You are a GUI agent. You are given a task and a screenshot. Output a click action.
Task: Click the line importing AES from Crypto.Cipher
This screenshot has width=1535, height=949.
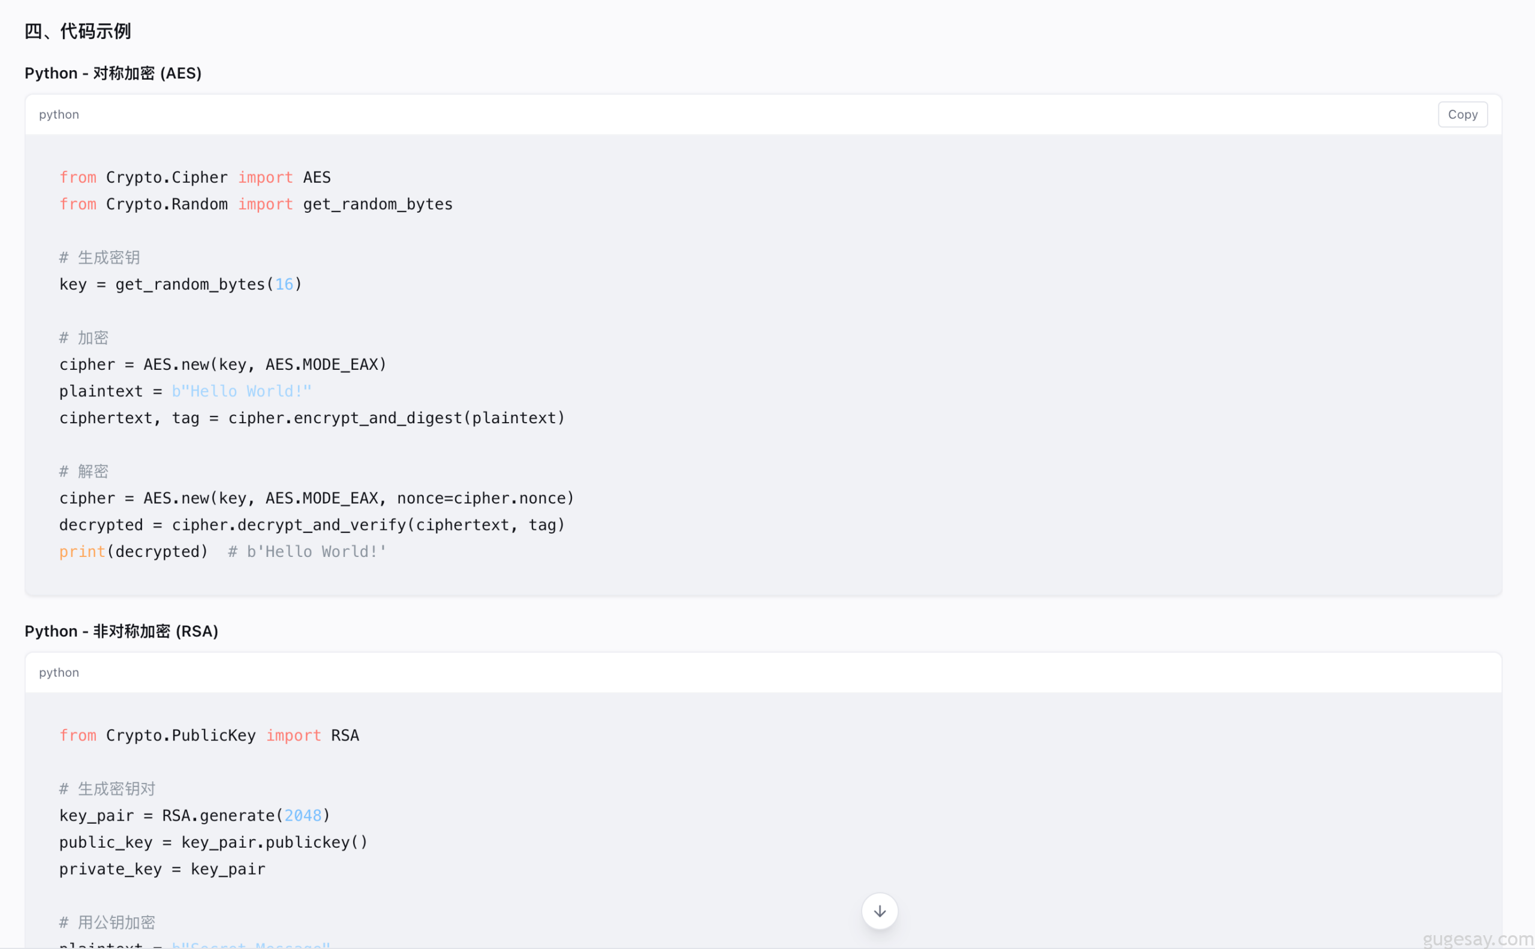click(x=195, y=177)
